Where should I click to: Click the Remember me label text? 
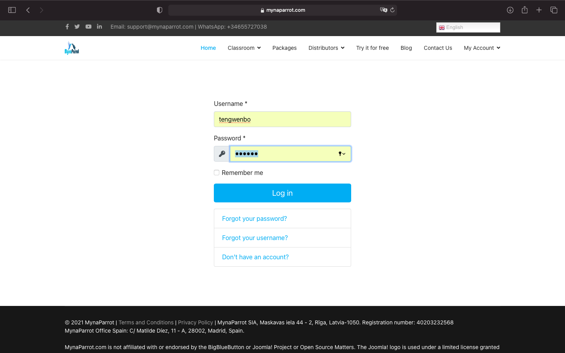tap(242, 173)
